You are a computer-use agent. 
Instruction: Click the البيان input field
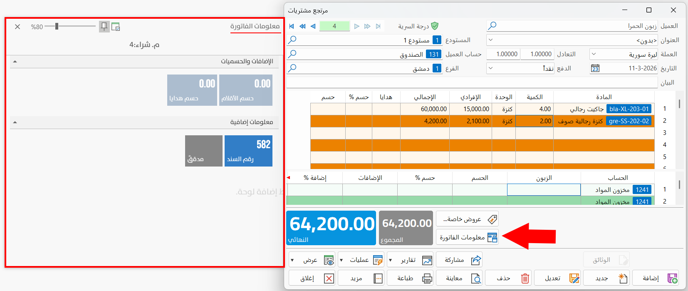pyautogui.click(x=472, y=82)
